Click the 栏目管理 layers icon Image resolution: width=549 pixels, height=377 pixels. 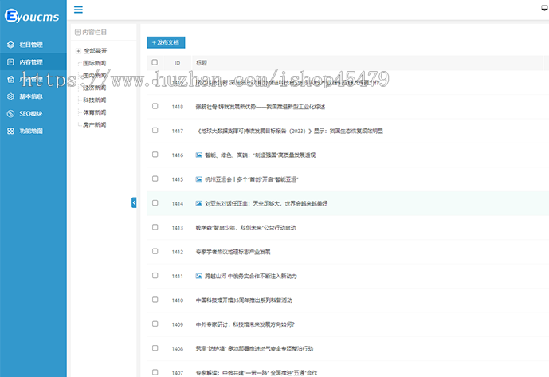10,45
